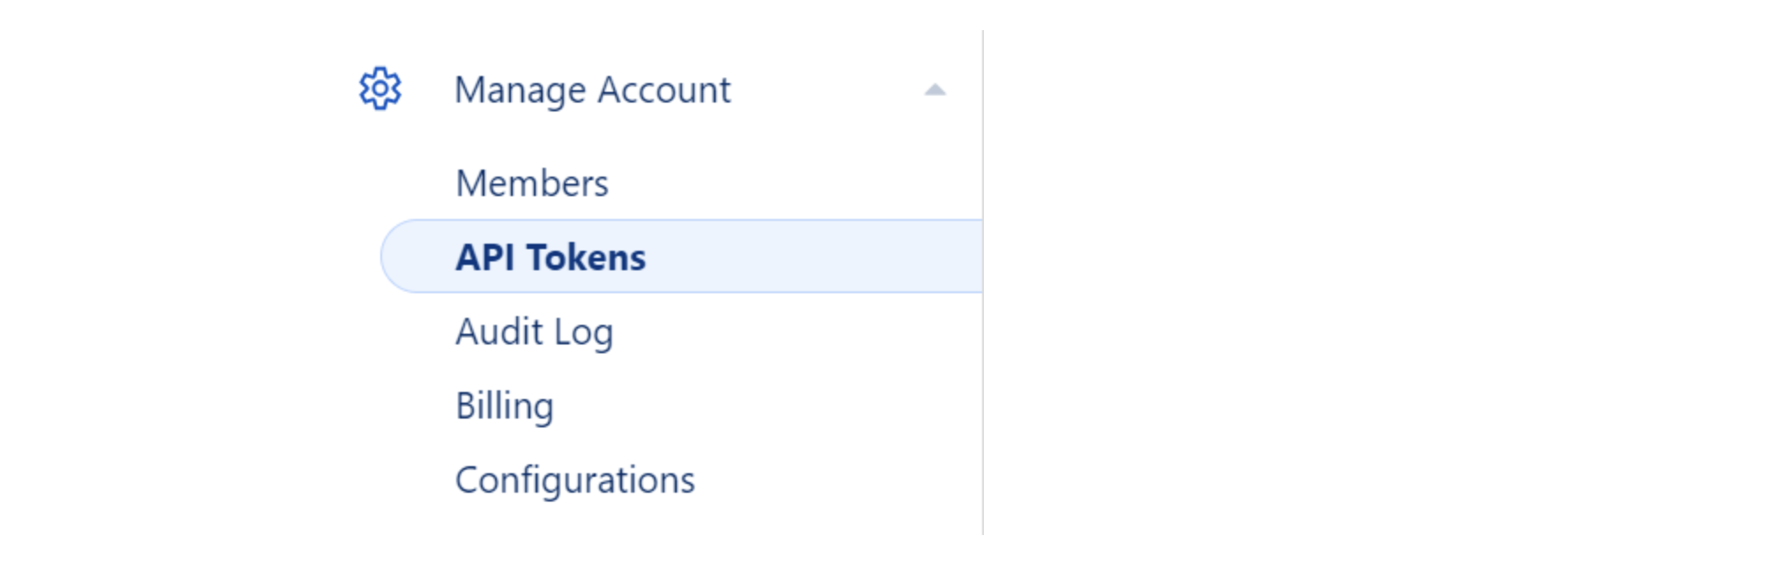Go to the Billing section
The width and height of the screenshot is (1786, 572).
(x=505, y=406)
